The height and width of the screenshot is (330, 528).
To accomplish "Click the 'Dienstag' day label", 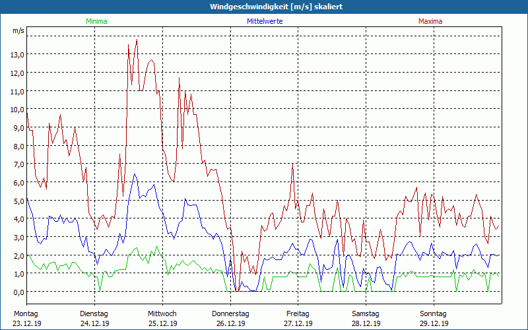I will [x=94, y=314].
